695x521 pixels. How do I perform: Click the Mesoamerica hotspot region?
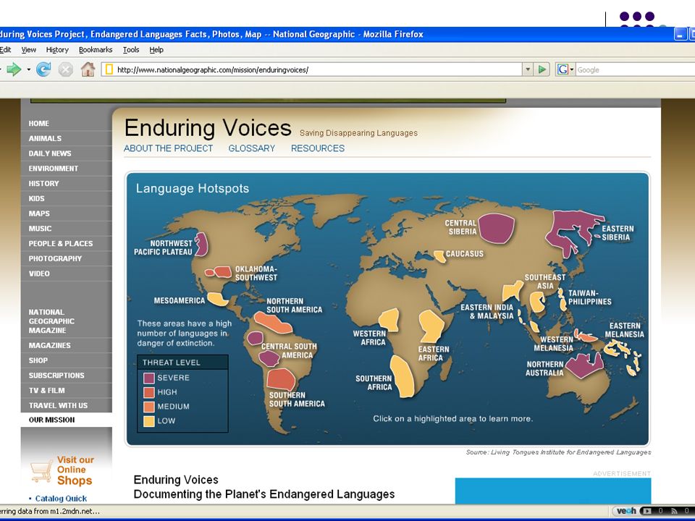[217, 299]
